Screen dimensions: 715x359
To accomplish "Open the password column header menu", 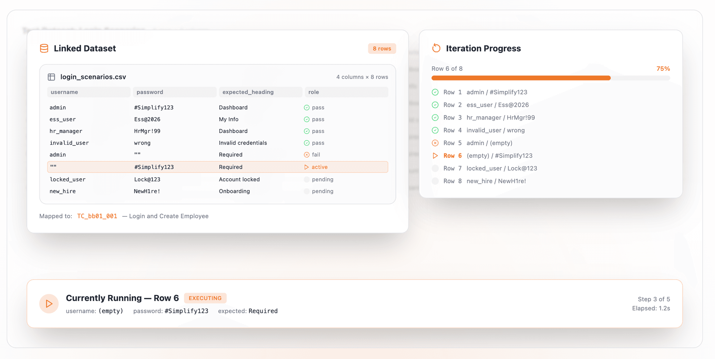I will tap(174, 92).
